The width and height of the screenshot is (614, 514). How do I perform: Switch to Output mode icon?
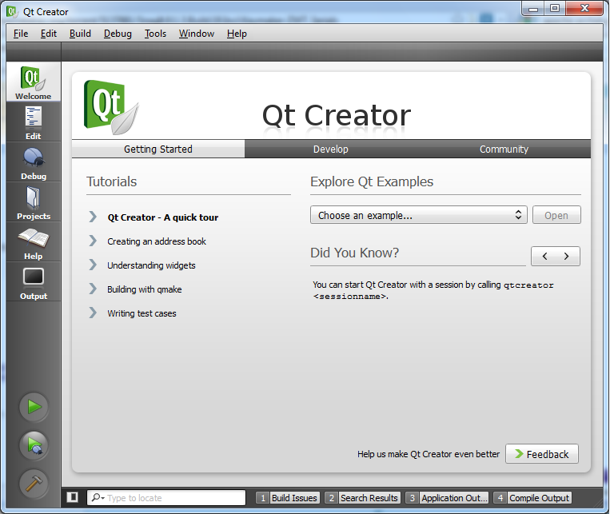[x=34, y=282]
